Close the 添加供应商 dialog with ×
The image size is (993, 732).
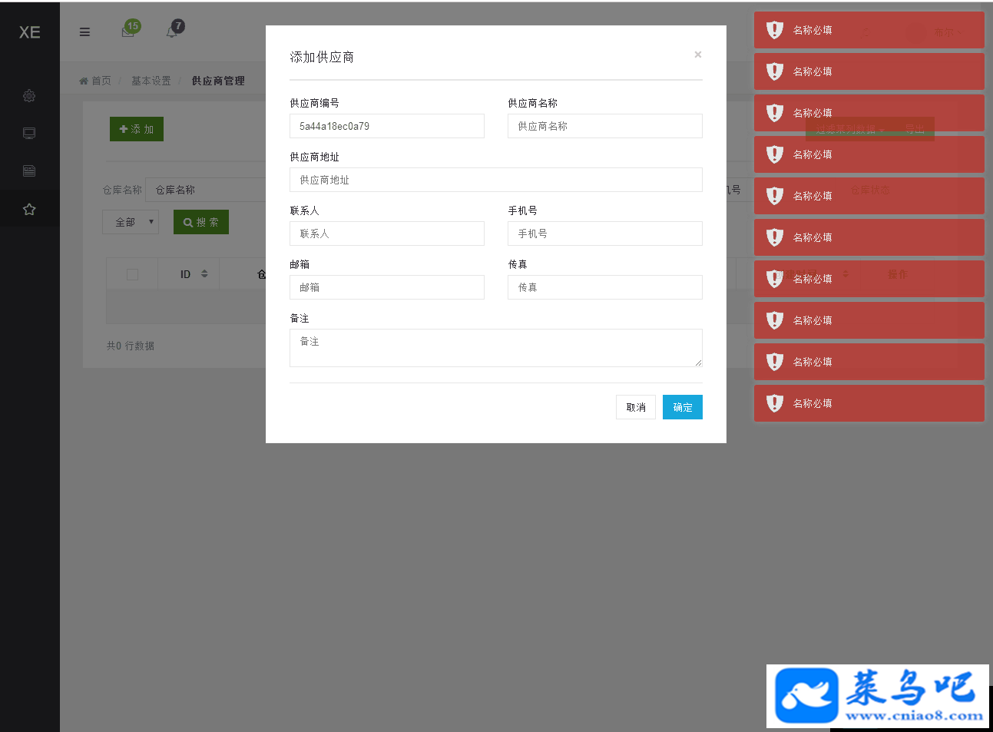click(x=697, y=55)
